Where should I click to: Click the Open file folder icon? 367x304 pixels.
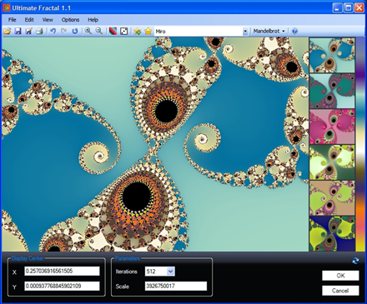pos(8,31)
